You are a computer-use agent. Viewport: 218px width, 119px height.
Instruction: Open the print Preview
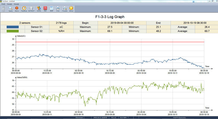65,9
